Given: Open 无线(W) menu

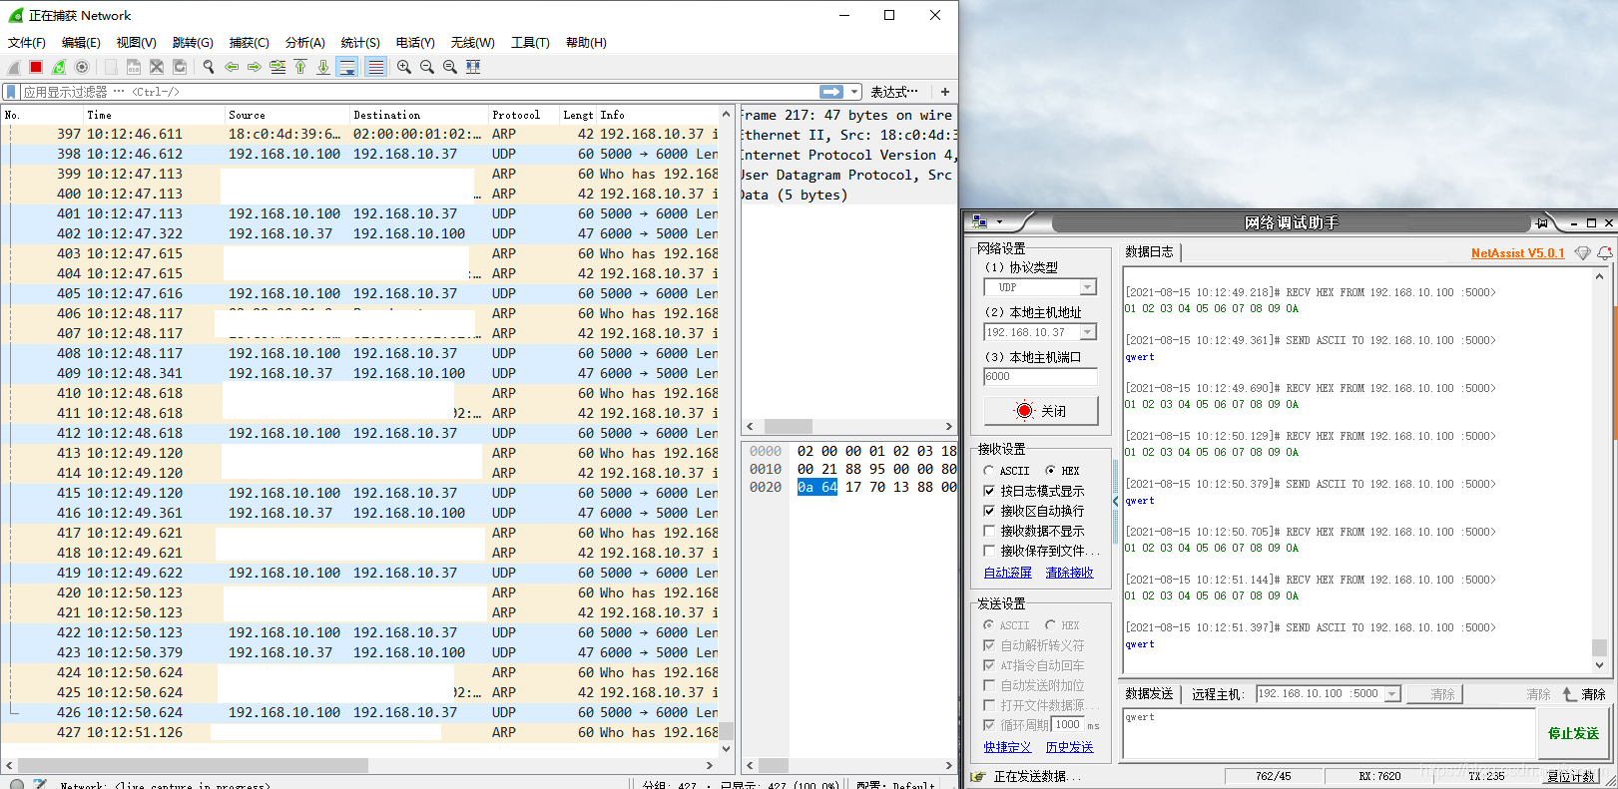Looking at the screenshot, I should pos(472,43).
